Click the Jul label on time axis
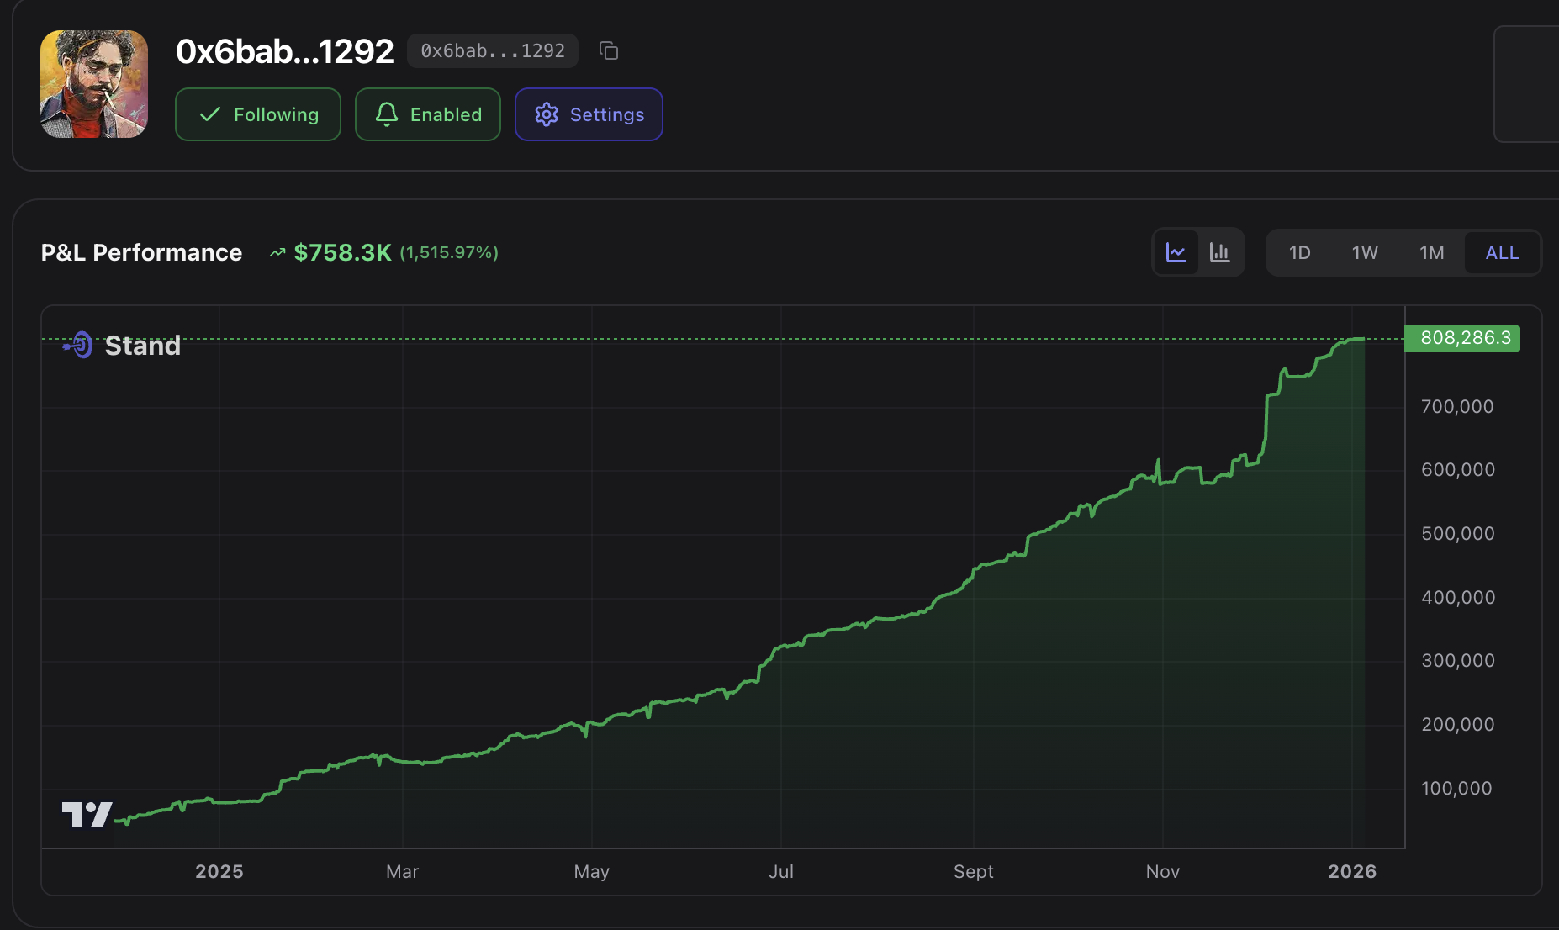 tap(780, 872)
